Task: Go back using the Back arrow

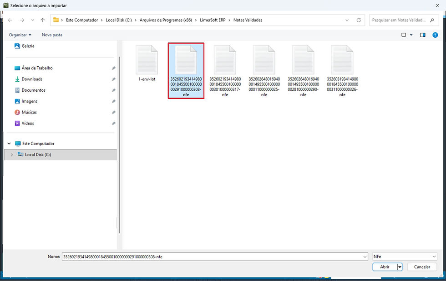Action: click(x=10, y=20)
